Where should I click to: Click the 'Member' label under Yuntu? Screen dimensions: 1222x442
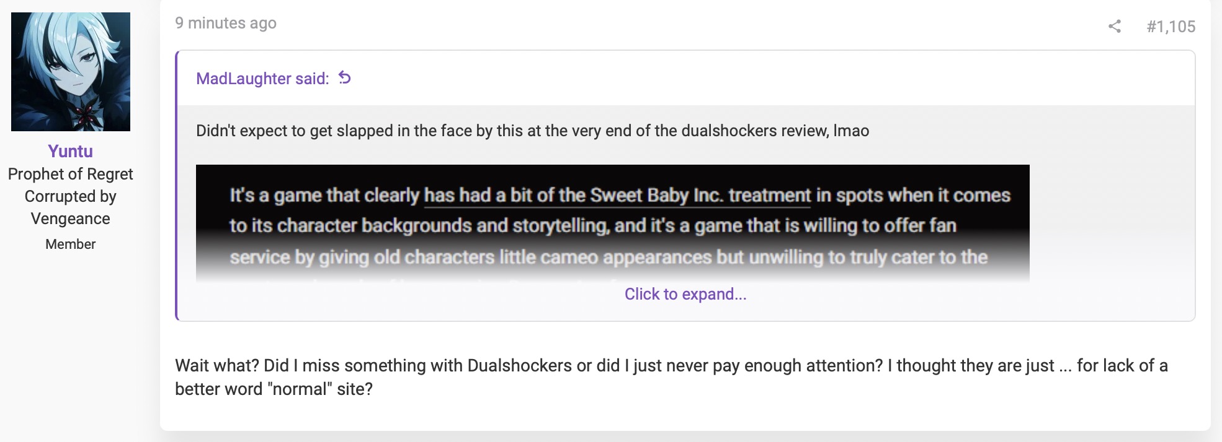(x=71, y=244)
